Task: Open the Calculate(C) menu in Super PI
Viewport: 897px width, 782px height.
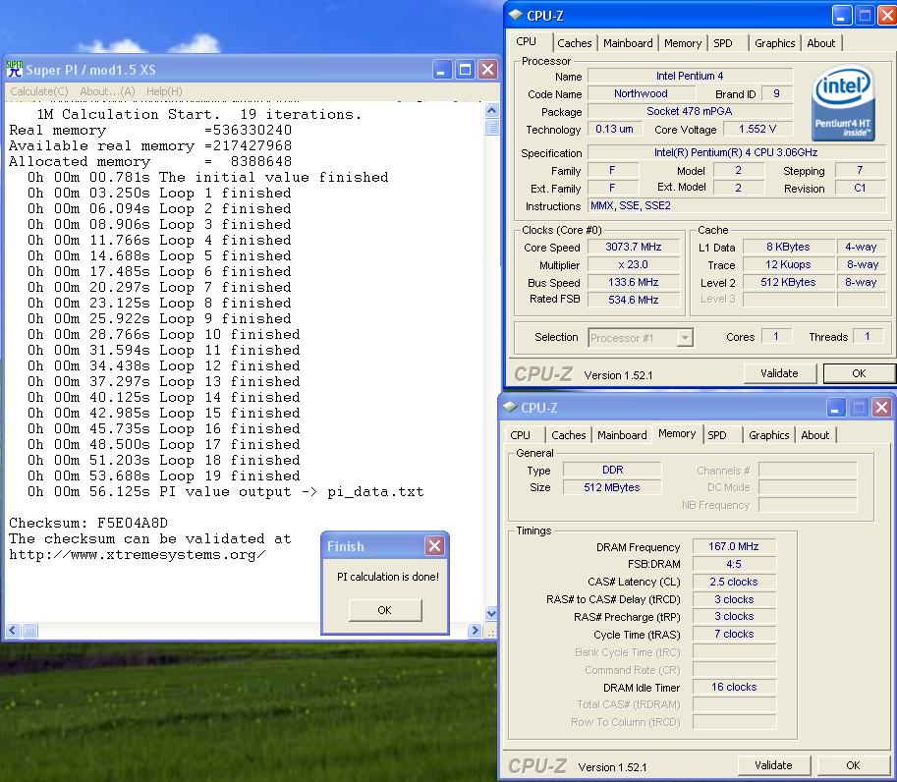Action: tap(39, 91)
